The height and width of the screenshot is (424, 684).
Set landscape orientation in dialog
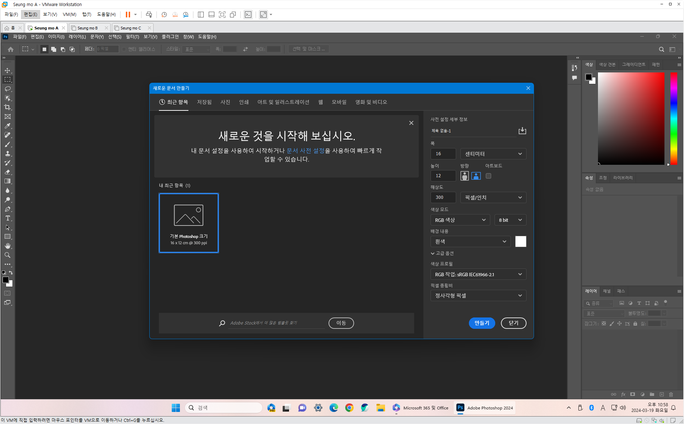[x=476, y=176]
